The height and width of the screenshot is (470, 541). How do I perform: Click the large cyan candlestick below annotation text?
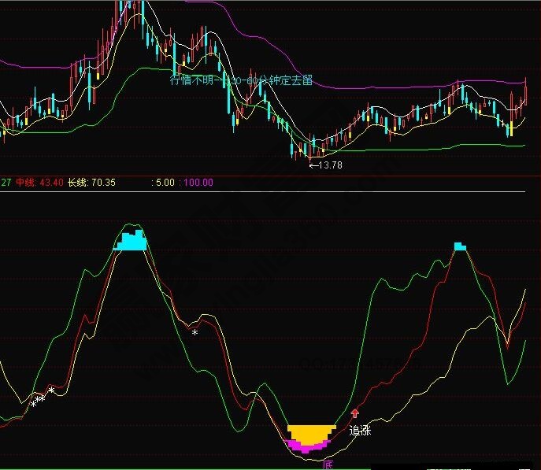(229, 100)
